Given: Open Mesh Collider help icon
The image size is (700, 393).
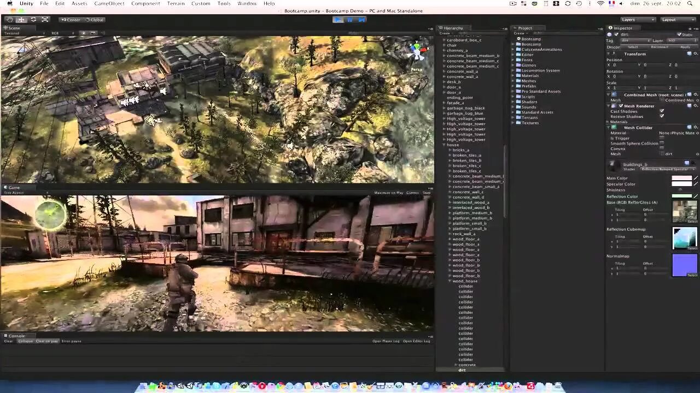Looking at the screenshot, I should [689, 128].
